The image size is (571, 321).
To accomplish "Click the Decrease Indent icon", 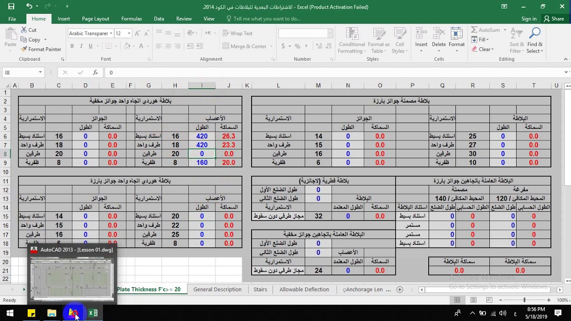I will coord(191,46).
